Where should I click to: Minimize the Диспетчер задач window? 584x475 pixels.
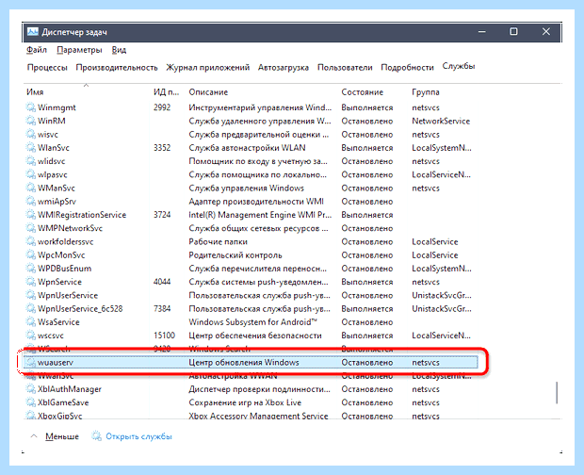482,32
